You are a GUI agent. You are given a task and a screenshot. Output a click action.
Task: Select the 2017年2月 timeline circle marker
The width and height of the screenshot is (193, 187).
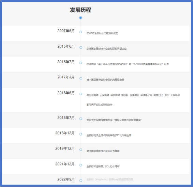tap(81, 78)
